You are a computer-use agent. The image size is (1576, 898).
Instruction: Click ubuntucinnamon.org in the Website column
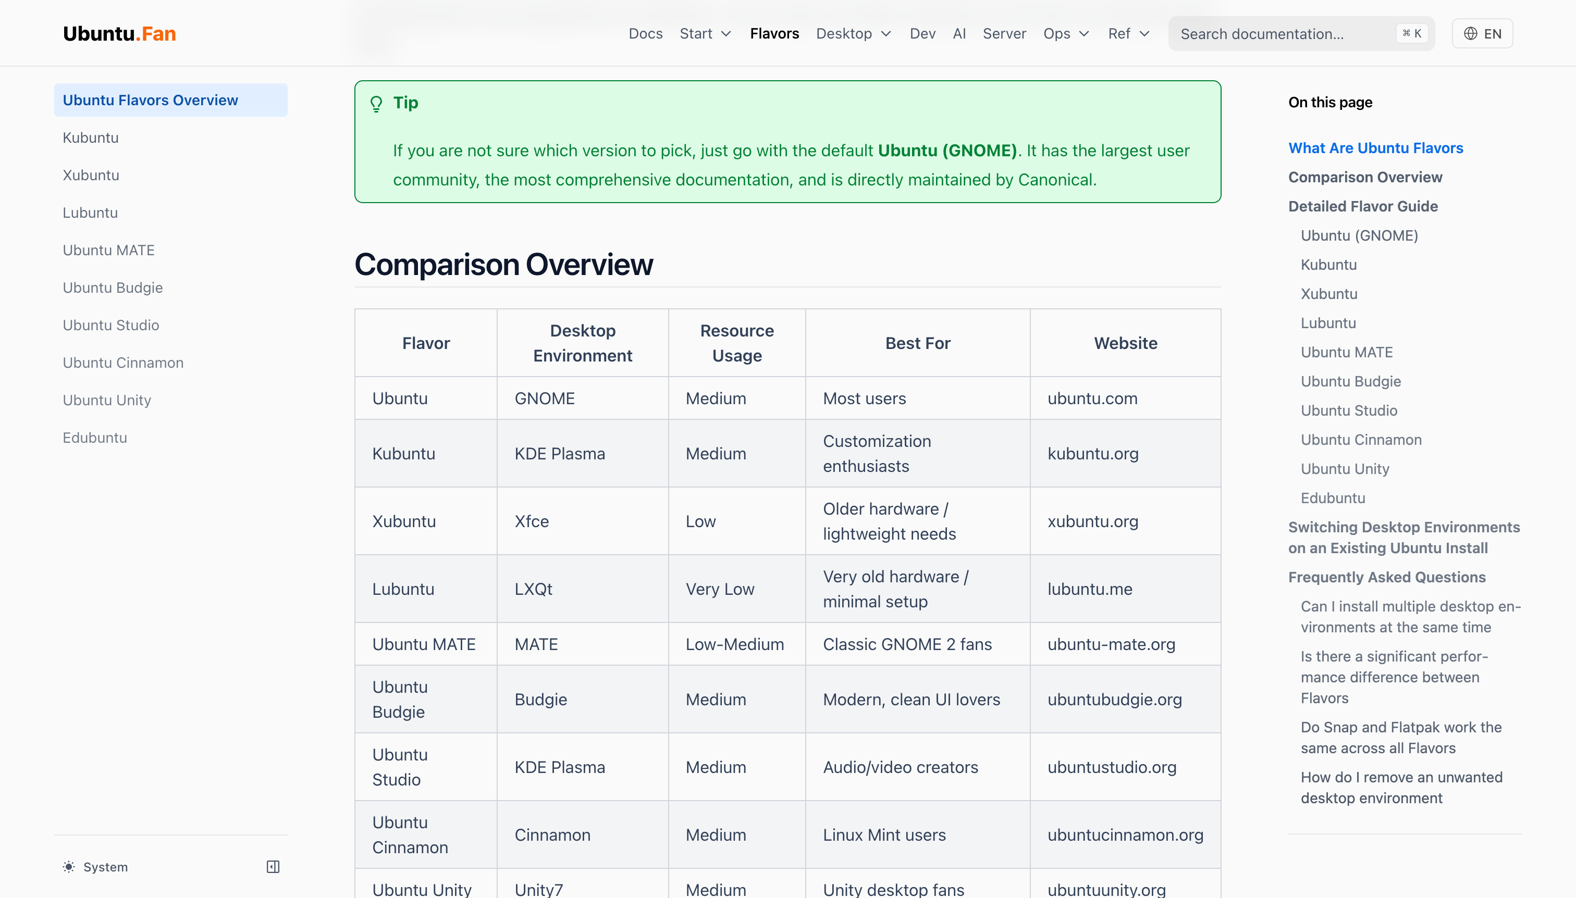pyautogui.click(x=1126, y=835)
